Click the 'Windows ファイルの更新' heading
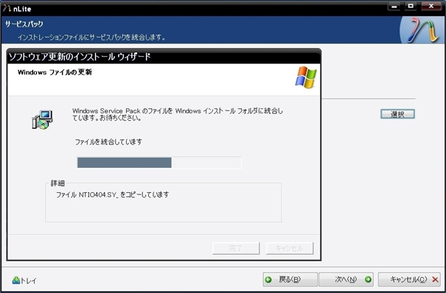446x293 pixels. tap(55, 72)
